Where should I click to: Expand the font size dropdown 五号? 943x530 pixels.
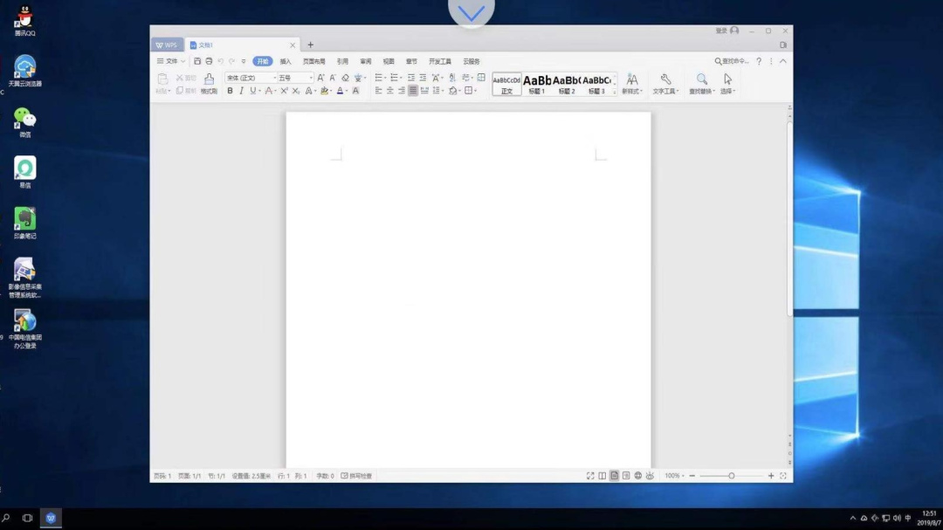pos(311,78)
